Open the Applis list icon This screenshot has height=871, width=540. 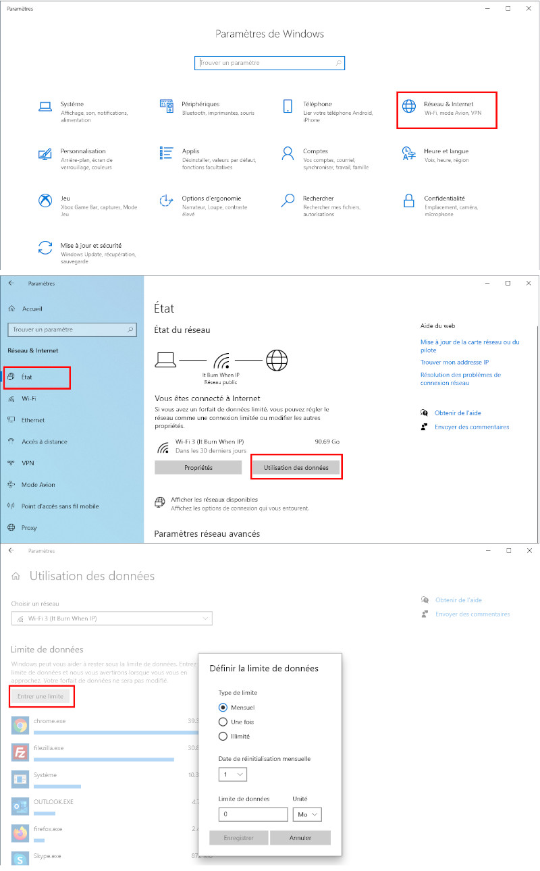[166, 153]
